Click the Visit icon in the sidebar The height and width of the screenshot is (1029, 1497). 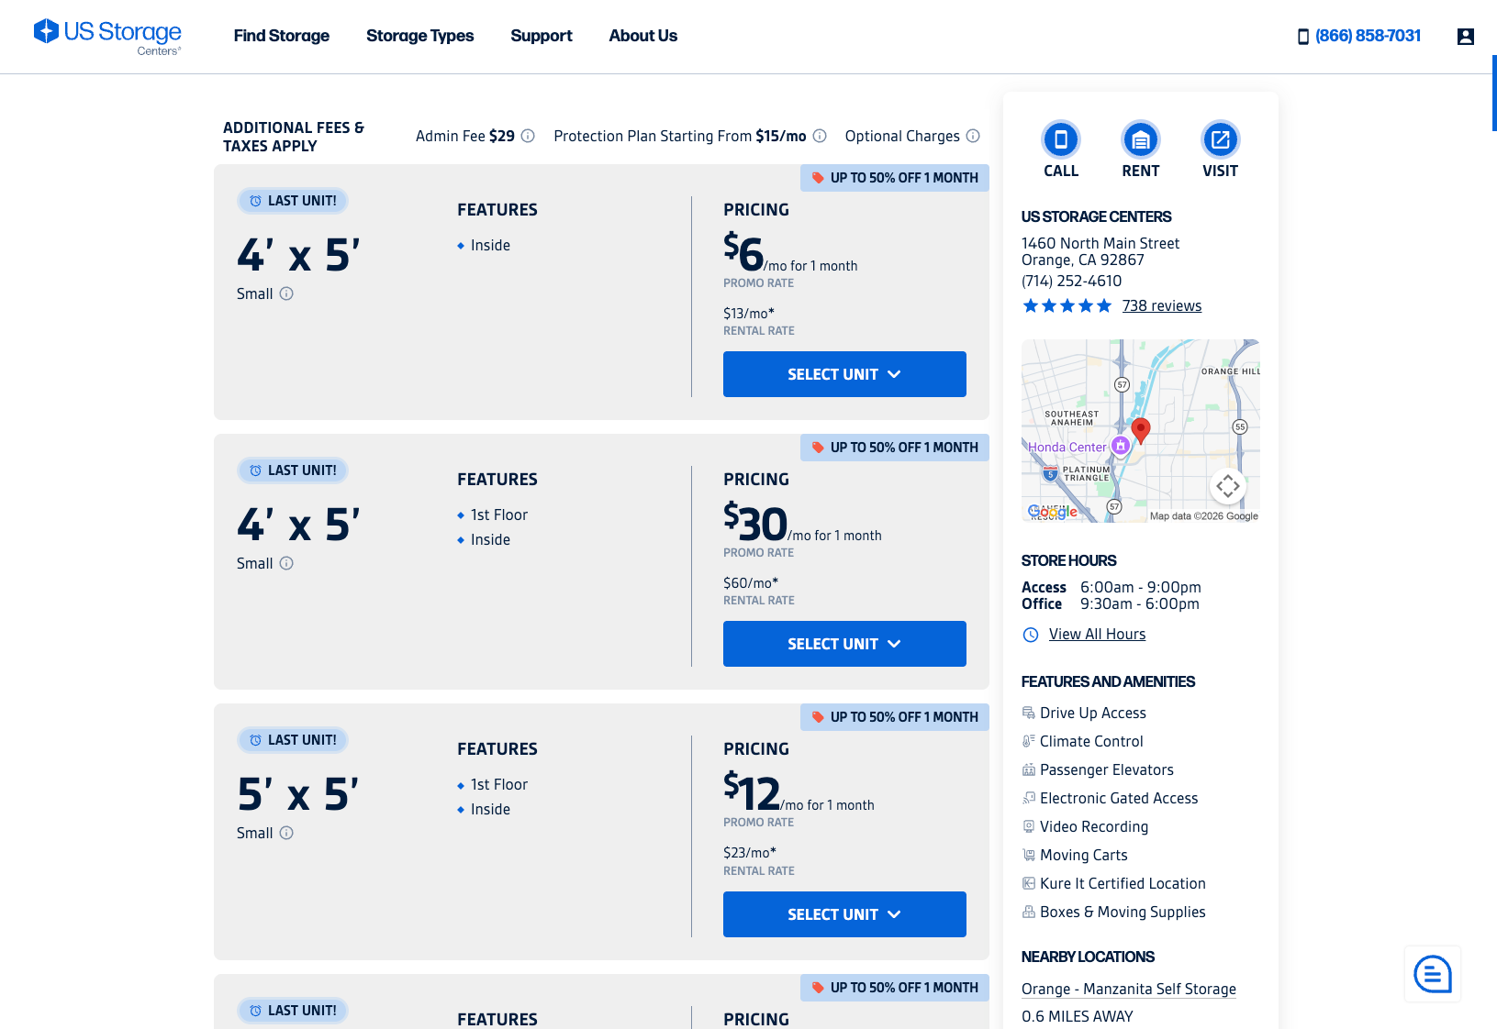click(x=1220, y=141)
